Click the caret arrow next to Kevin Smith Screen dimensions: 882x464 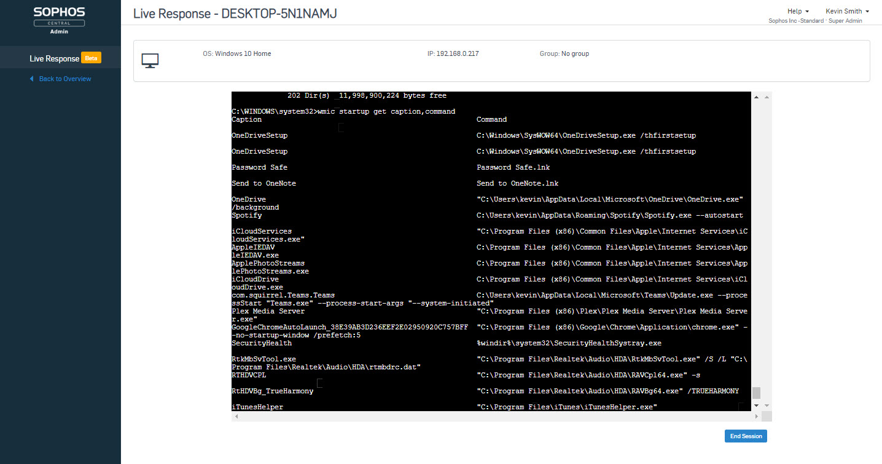[x=868, y=10]
